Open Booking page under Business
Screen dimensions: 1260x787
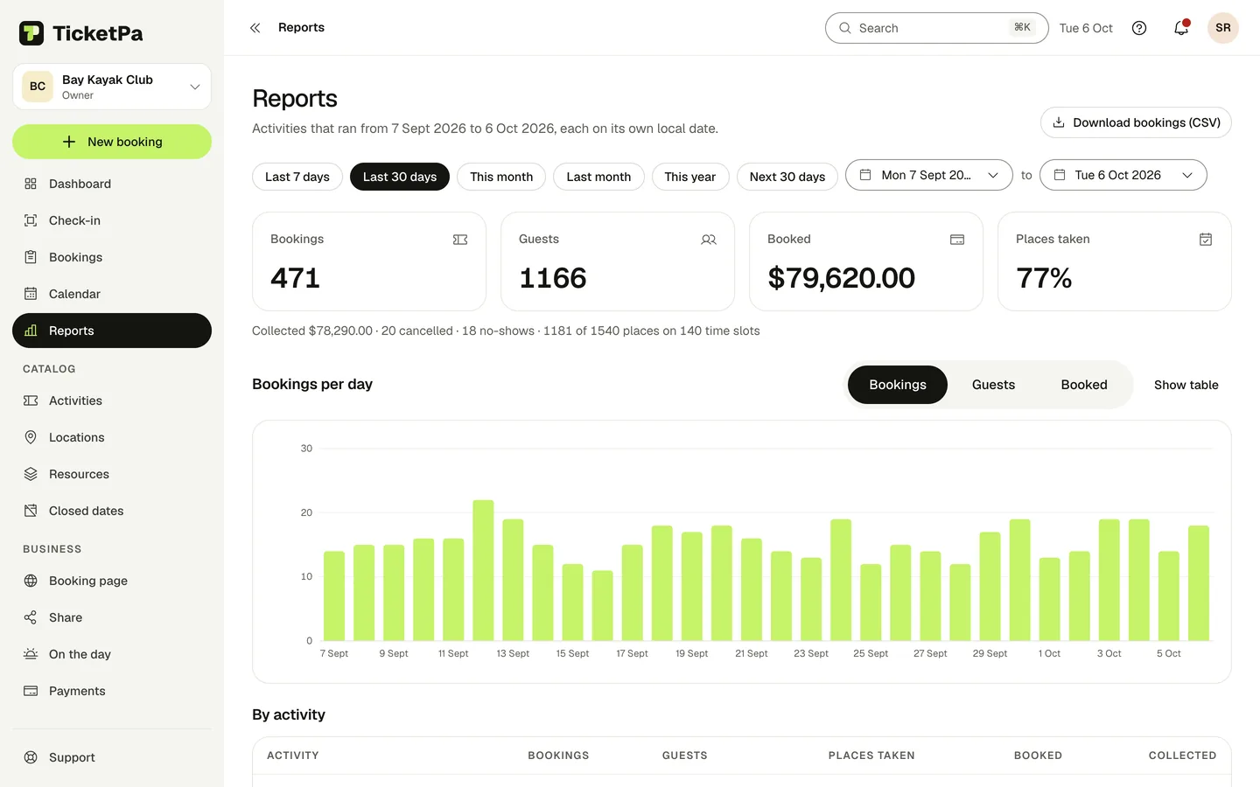tap(112, 581)
